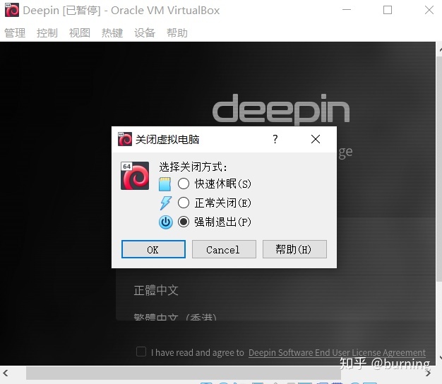Click the left scroll arrow at bottom
442x384 pixels.
[6, 373]
